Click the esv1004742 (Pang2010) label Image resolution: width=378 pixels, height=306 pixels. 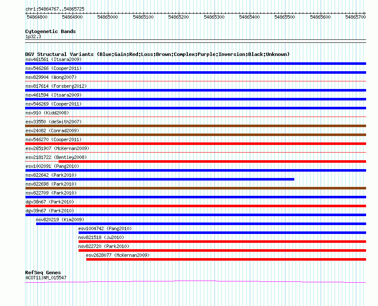105,228
